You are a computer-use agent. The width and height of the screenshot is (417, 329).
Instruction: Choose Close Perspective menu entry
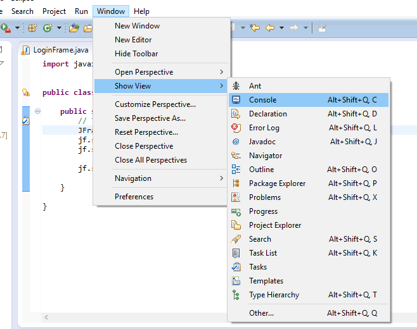click(162, 146)
